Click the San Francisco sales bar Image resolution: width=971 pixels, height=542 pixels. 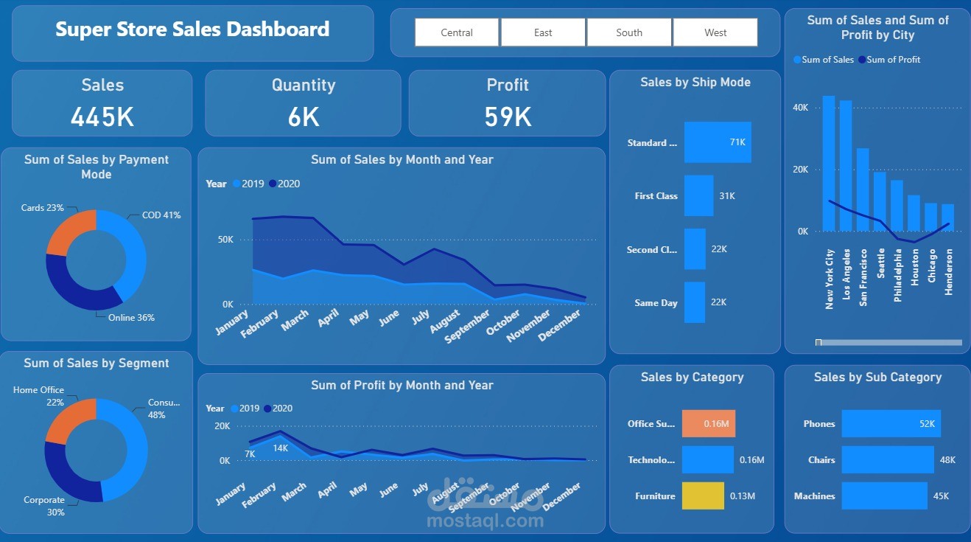point(863,190)
